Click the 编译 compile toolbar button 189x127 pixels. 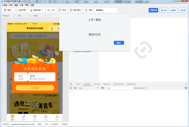pos(8,10)
